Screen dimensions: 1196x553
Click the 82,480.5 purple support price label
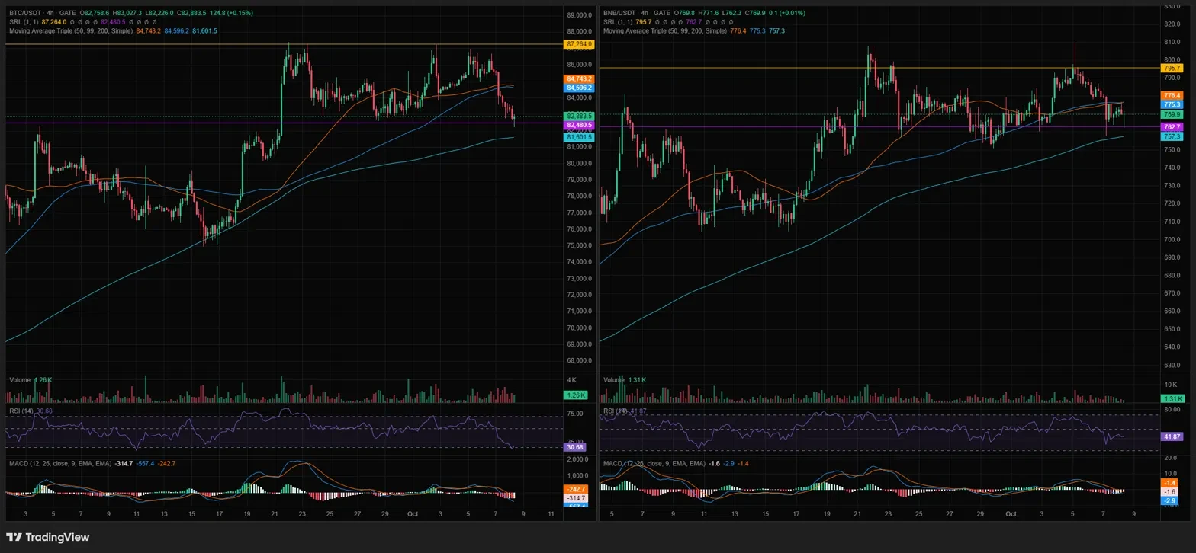coord(580,125)
